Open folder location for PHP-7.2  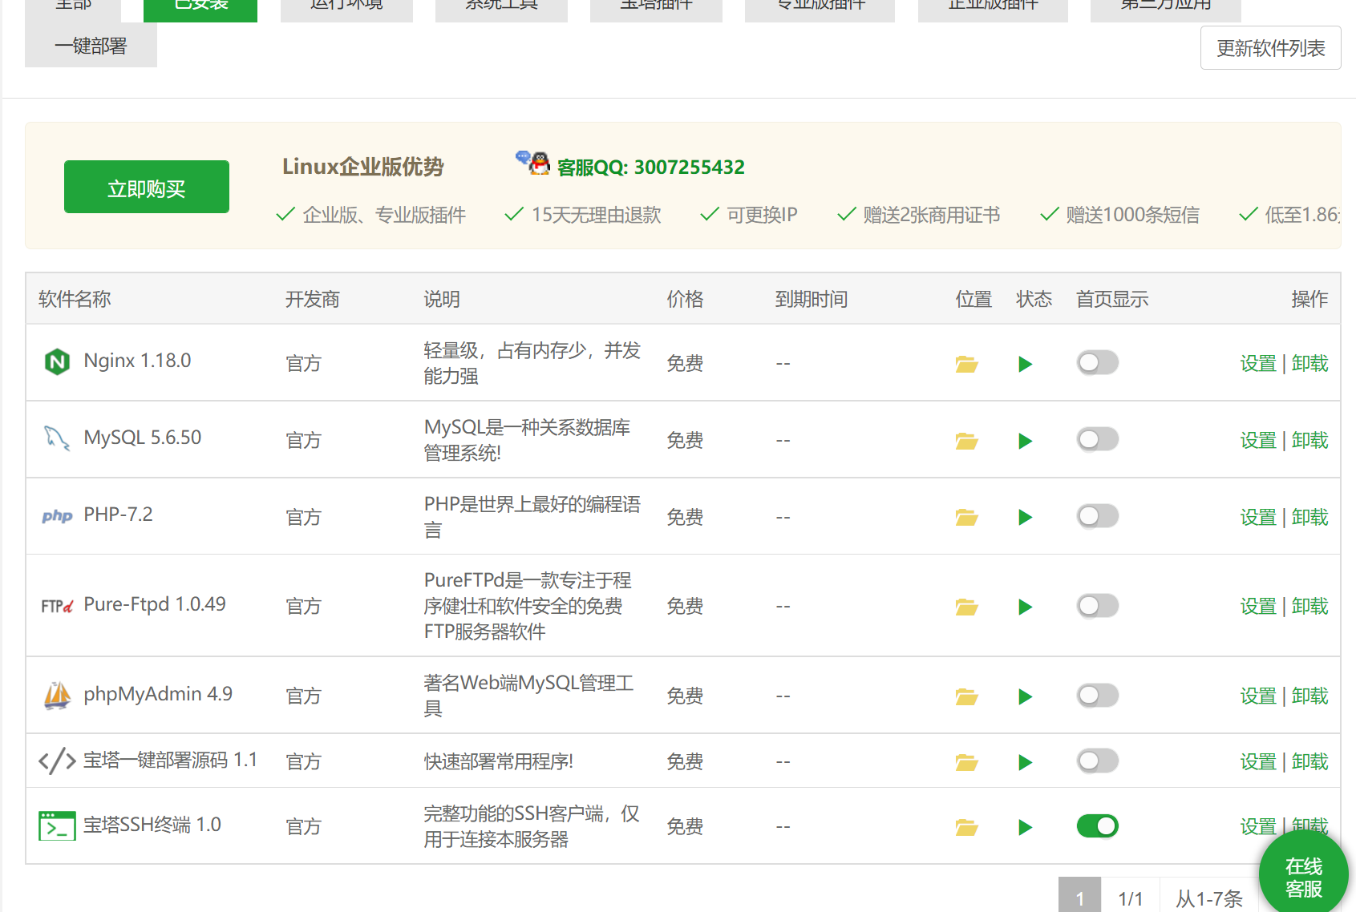pyautogui.click(x=966, y=518)
